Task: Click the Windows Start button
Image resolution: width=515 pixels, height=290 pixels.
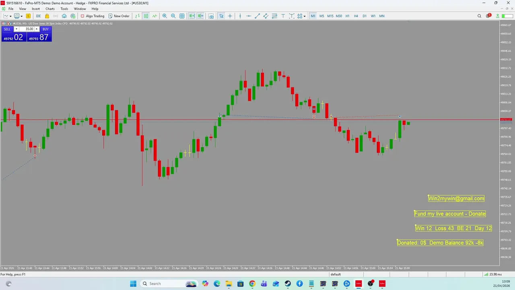Action: click(x=133, y=284)
